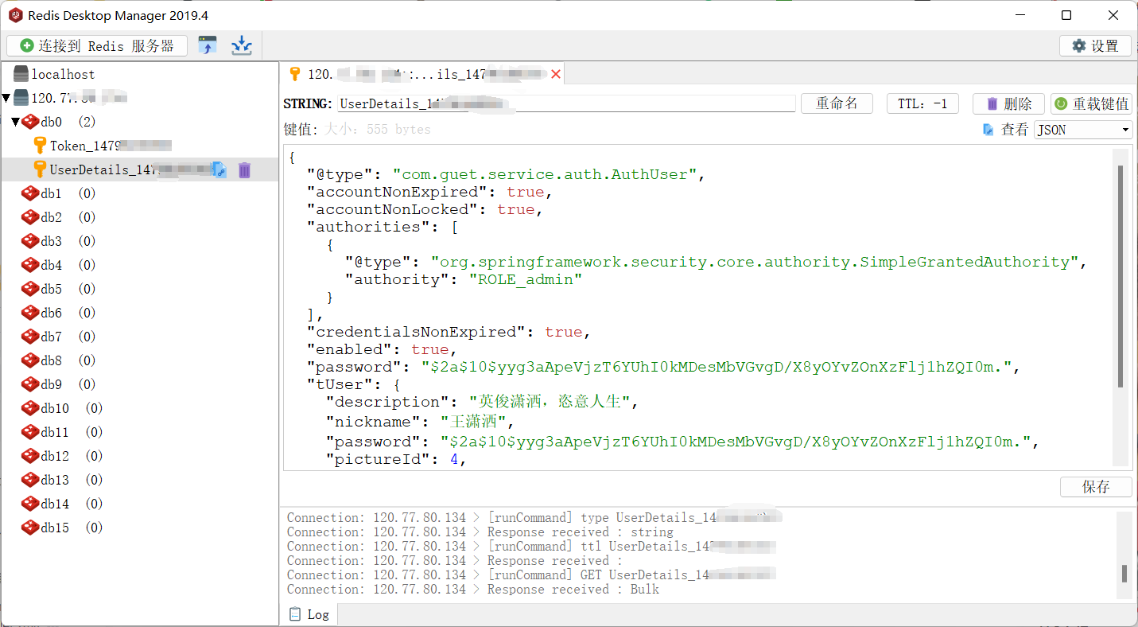Open the settings (设置) button

1095,46
